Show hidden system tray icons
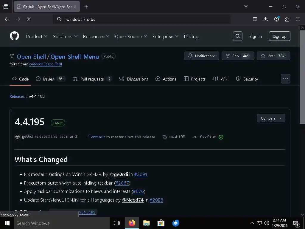The height and width of the screenshot is (229, 305). click(x=252, y=223)
